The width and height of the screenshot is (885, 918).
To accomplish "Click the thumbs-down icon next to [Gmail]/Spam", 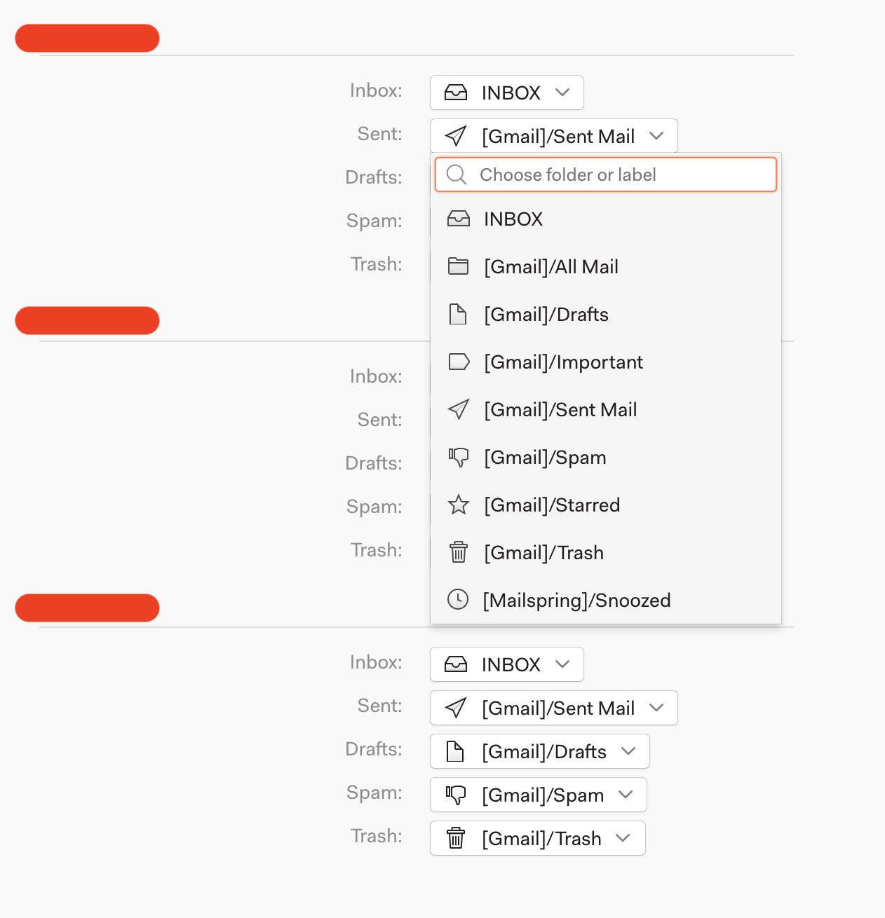I will pos(459,457).
